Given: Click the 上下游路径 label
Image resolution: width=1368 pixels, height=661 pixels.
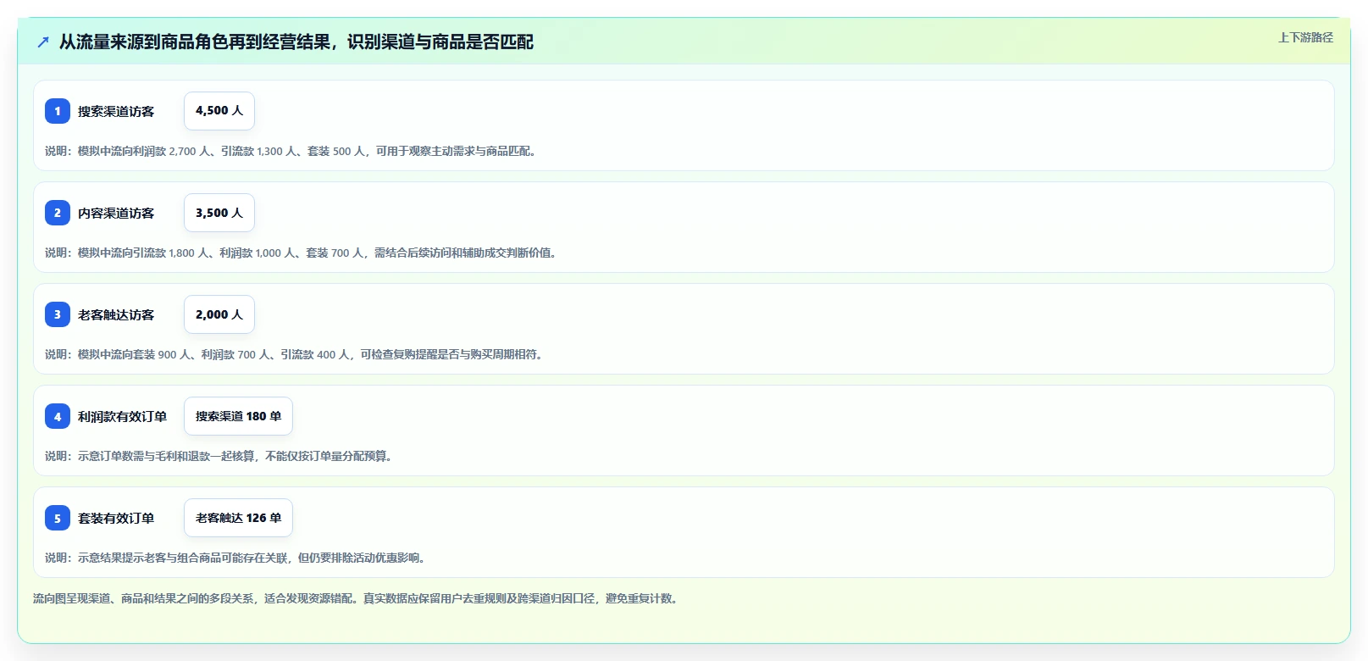Looking at the screenshot, I should click(1305, 37).
